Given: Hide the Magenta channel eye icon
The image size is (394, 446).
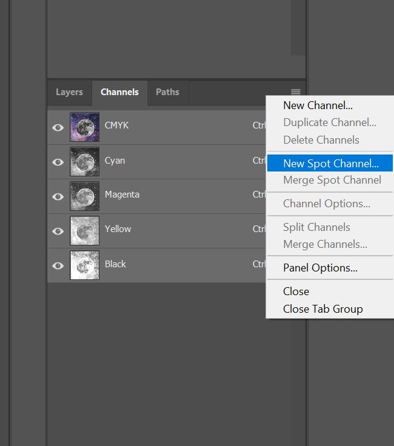Looking at the screenshot, I should pos(58,196).
